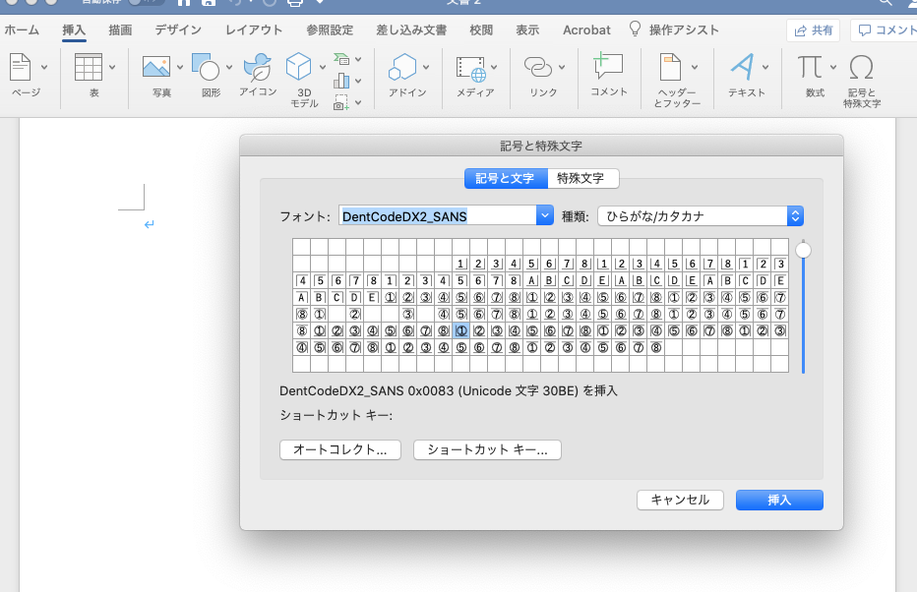Click the 挿入 (Insert) button

point(779,500)
